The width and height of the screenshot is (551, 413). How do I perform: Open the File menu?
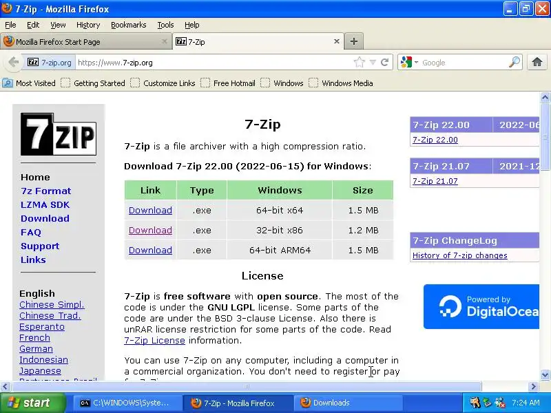10,25
